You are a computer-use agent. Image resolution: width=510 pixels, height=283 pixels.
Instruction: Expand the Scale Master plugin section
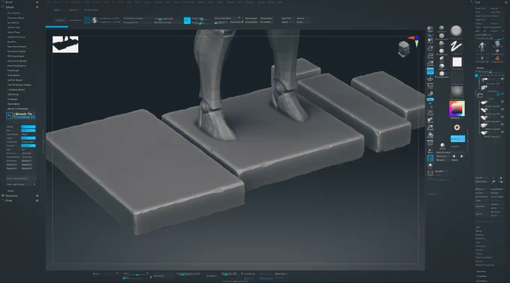pyautogui.click(x=13, y=76)
